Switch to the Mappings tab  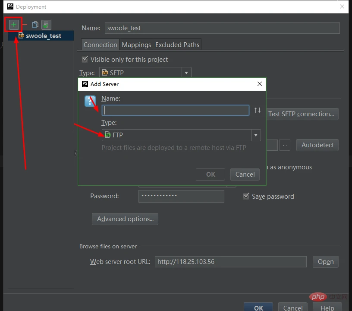[136, 44]
